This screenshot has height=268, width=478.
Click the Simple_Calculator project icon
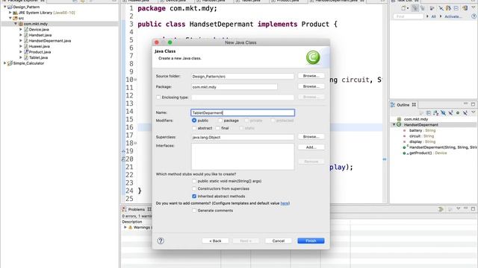tap(10, 63)
